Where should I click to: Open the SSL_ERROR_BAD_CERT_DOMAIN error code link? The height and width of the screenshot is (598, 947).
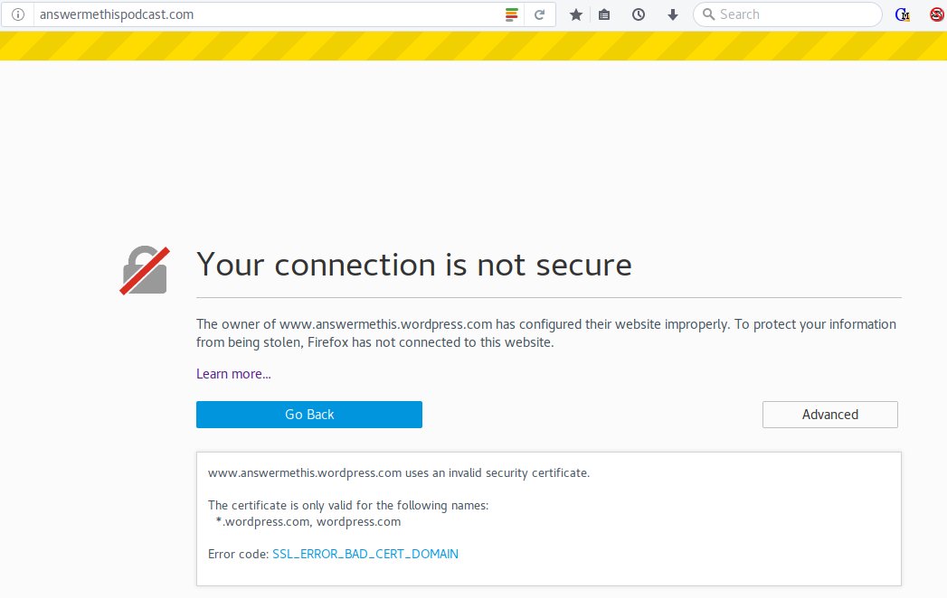pyautogui.click(x=365, y=554)
